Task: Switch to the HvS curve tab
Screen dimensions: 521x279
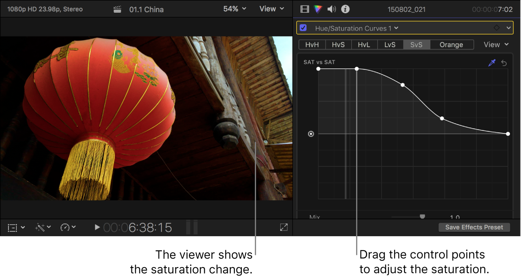Action: point(338,44)
